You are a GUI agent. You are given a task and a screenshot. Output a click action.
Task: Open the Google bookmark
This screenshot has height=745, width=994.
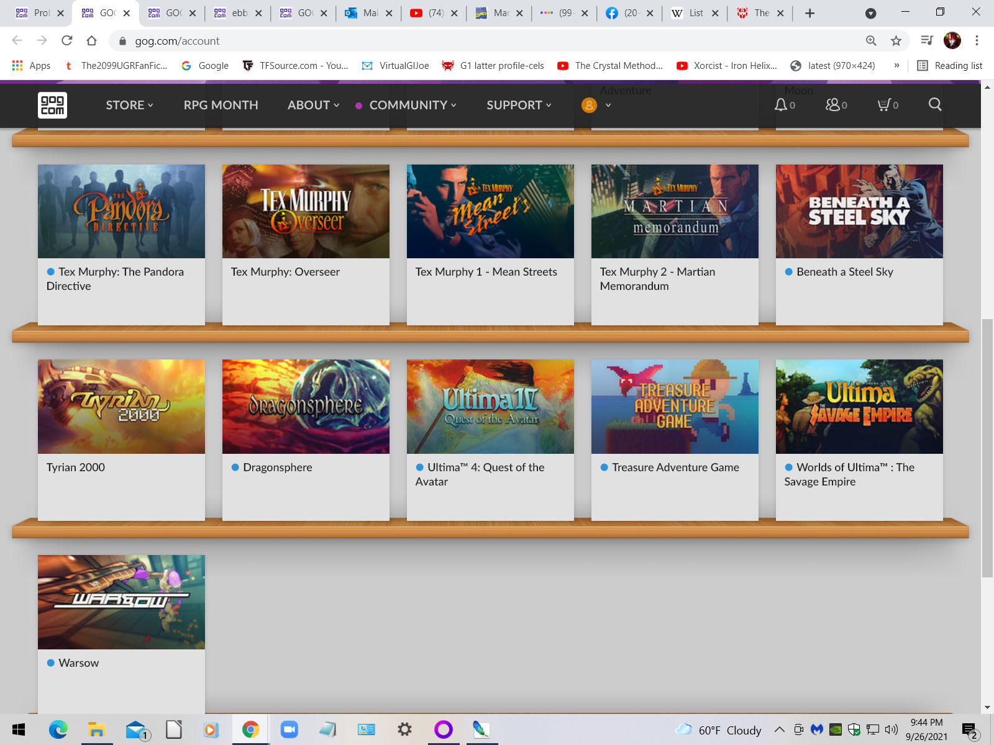pos(205,65)
